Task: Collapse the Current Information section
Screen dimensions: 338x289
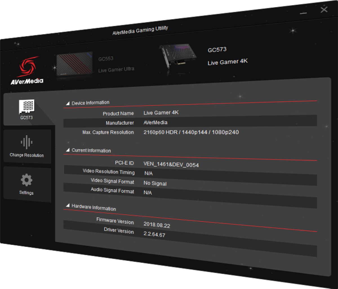Action: point(68,150)
